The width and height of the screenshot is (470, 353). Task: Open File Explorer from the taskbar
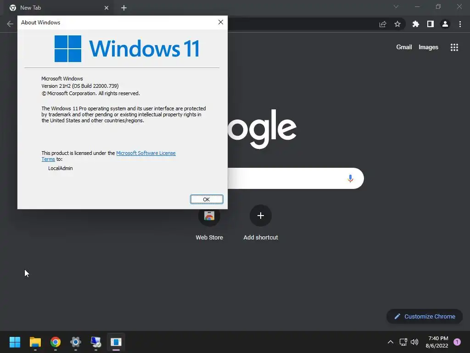[35, 342]
